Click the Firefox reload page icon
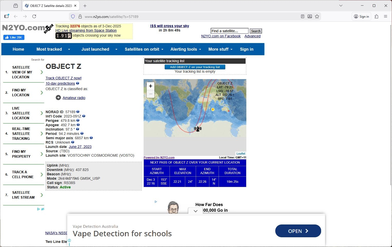 tap(34, 16)
